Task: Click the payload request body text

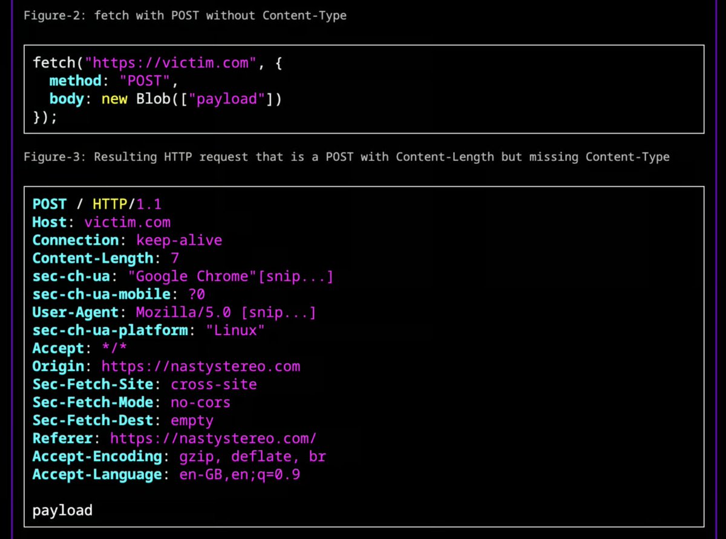Action: click(62, 511)
